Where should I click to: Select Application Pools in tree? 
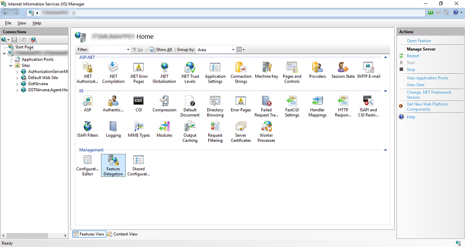pos(37,59)
